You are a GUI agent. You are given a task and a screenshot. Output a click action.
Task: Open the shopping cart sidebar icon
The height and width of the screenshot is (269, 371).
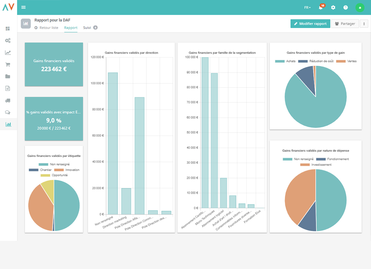(8, 64)
